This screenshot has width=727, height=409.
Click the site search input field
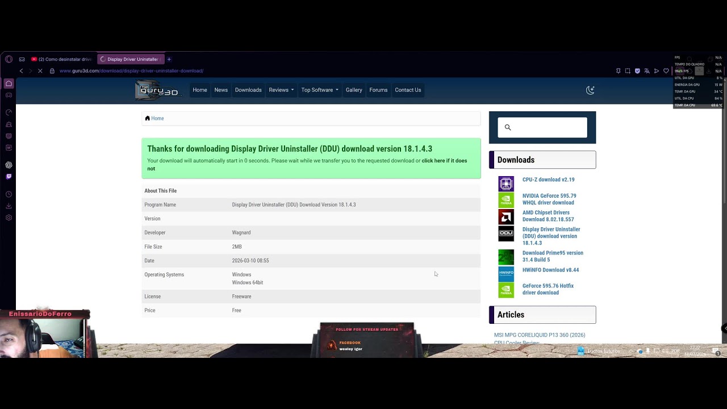click(542, 127)
